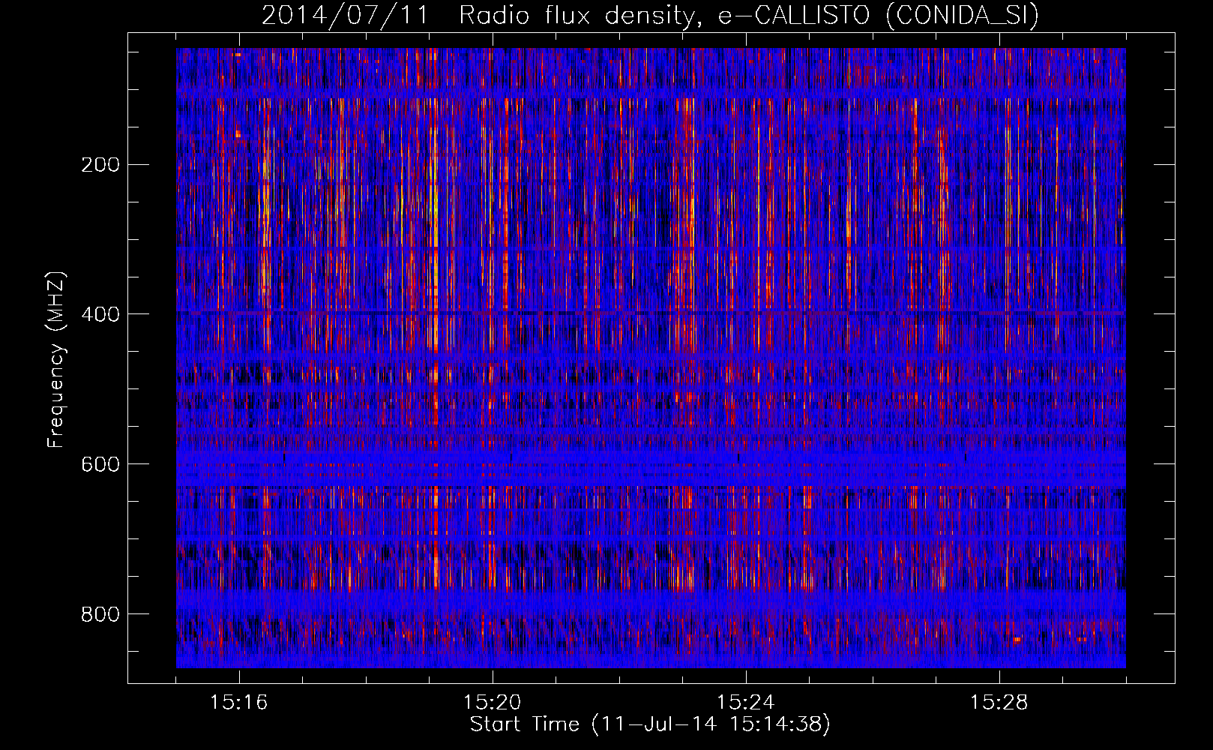Click the 800 frequency tick label
The image size is (1213, 750).
tap(100, 614)
